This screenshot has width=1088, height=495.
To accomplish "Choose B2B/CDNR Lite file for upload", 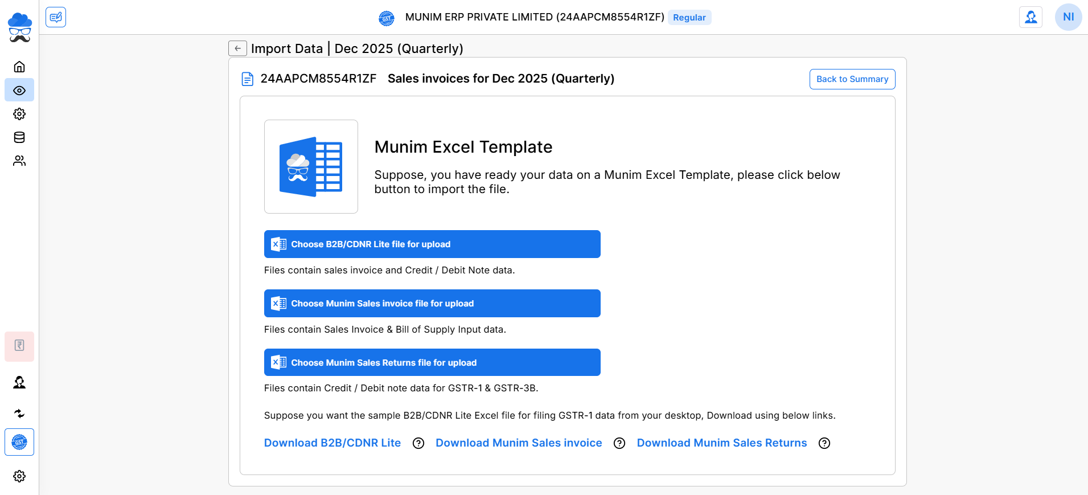I will pos(432,244).
